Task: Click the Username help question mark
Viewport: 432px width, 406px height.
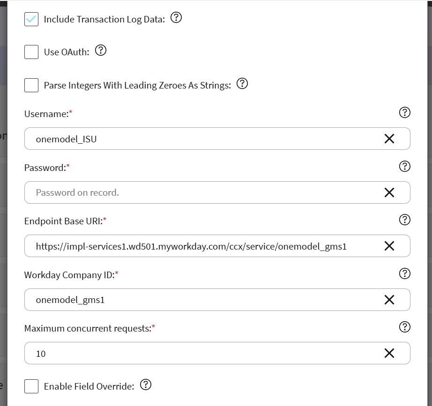Action: [x=404, y=112]
